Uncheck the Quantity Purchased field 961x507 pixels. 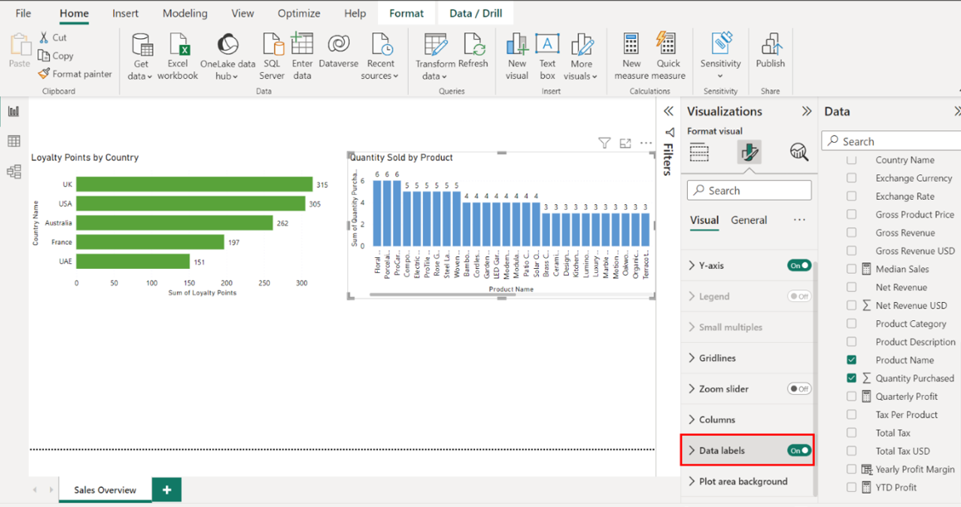pos(851,378)
